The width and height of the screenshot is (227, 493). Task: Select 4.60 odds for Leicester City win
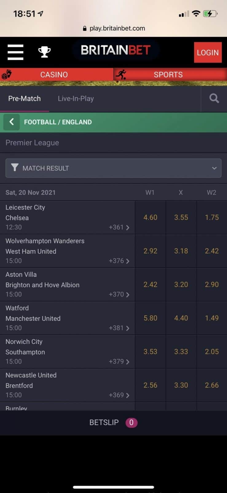click(x=150, y=218)
